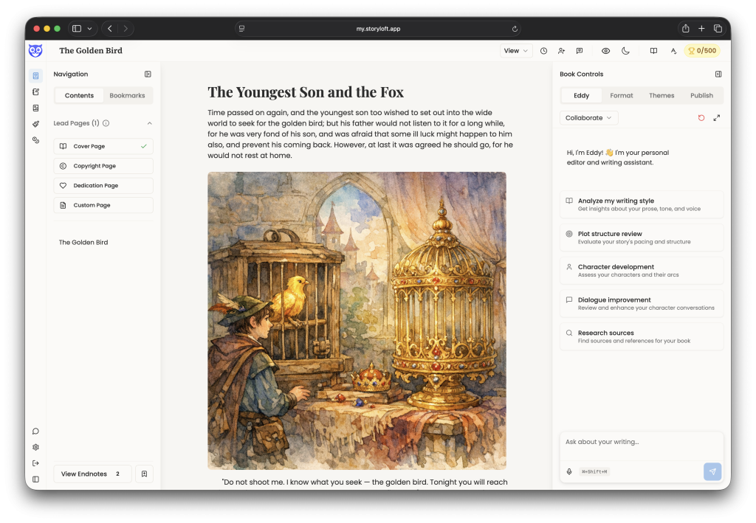Choose Plot structure review
This screenshot has width=756, height=523.
coord(642,238)
